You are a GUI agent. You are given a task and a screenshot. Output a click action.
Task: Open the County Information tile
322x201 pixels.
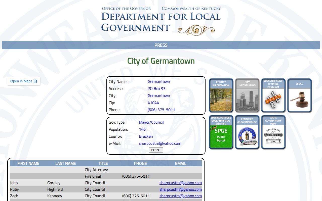(221, 95)
